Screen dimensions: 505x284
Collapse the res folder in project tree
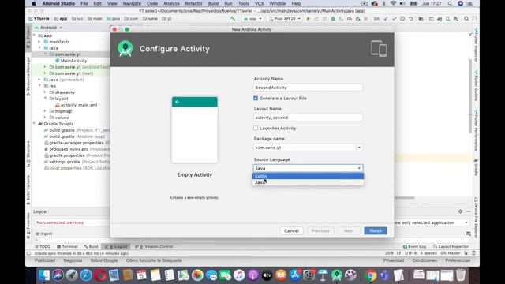pos(40,86)
